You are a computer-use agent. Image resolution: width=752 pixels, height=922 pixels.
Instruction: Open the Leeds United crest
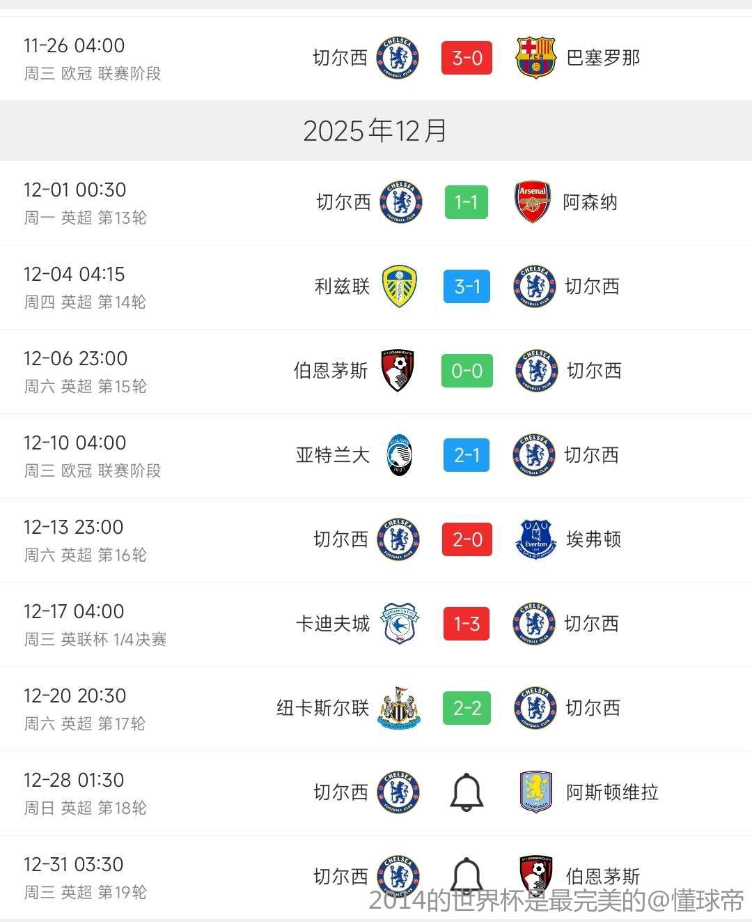coord(400,286)
